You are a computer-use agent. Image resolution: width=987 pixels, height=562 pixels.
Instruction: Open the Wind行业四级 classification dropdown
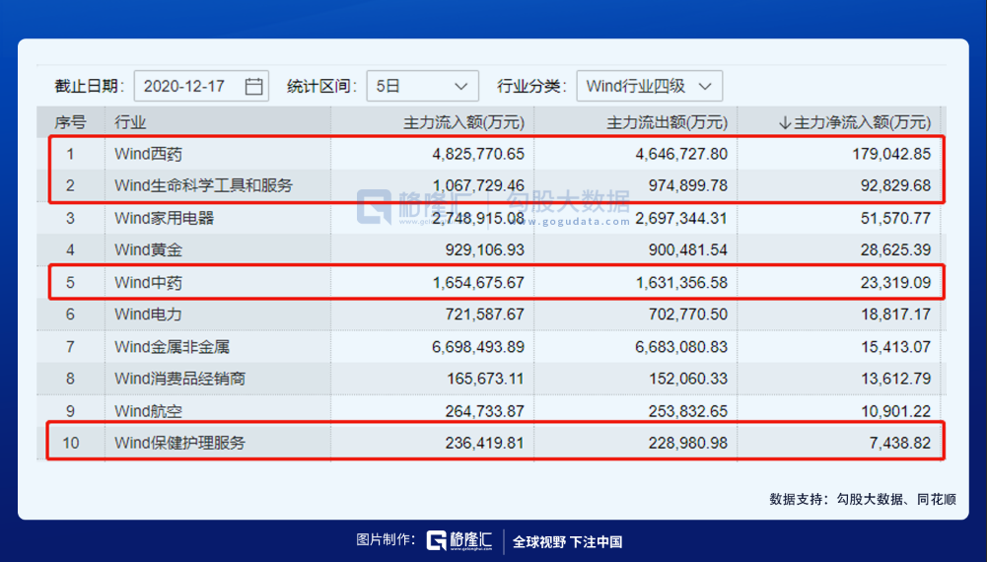649,86
